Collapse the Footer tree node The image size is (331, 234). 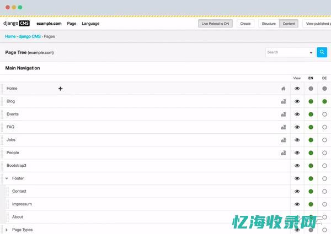[7, 178]
